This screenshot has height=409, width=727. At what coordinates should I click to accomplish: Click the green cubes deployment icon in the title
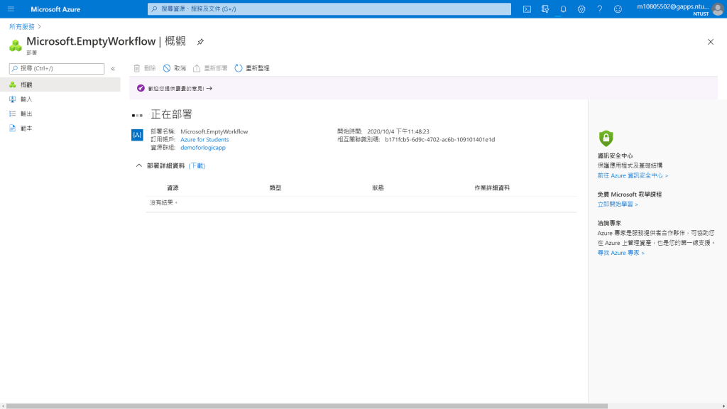[x=16, y=45]
